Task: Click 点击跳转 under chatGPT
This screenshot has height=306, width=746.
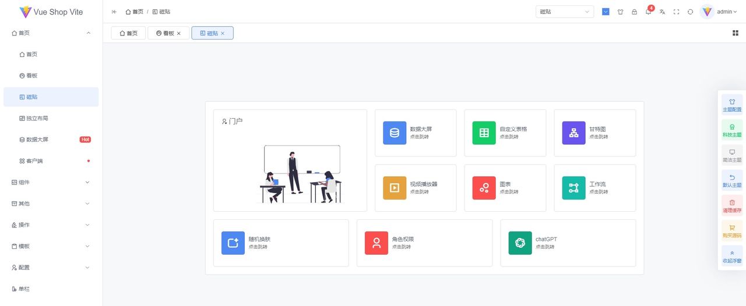Action: [545, 247]
